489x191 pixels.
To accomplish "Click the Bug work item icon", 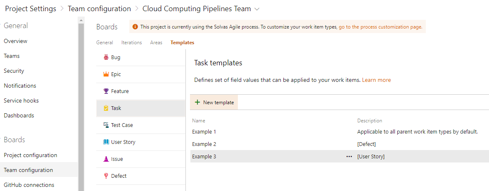I will pos(106,57).
